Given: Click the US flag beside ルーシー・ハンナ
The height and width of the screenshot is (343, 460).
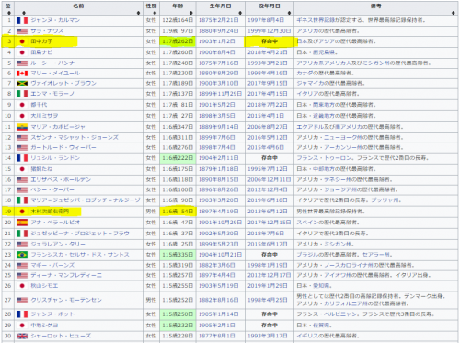Looking at the screenshot, I should (22, 63).
